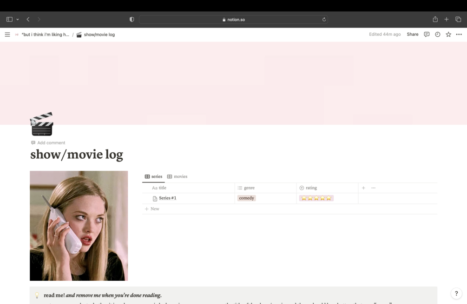Click the lightbulb callout icon
The height and width of the screenshot is (304, 467).
point(37,295)
